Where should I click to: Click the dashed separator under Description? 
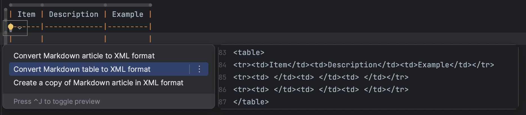73,27
